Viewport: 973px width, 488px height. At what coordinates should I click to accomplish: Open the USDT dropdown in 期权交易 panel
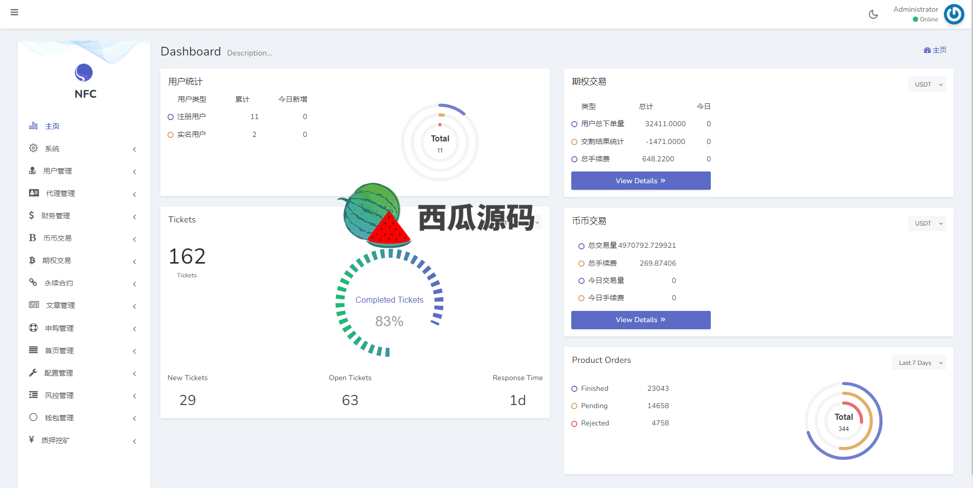click(x=927, y=84)
